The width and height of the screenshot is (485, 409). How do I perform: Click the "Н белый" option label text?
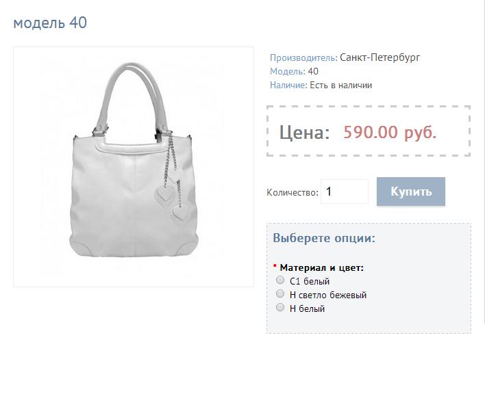pyautogui.click(x=307, y=308)
